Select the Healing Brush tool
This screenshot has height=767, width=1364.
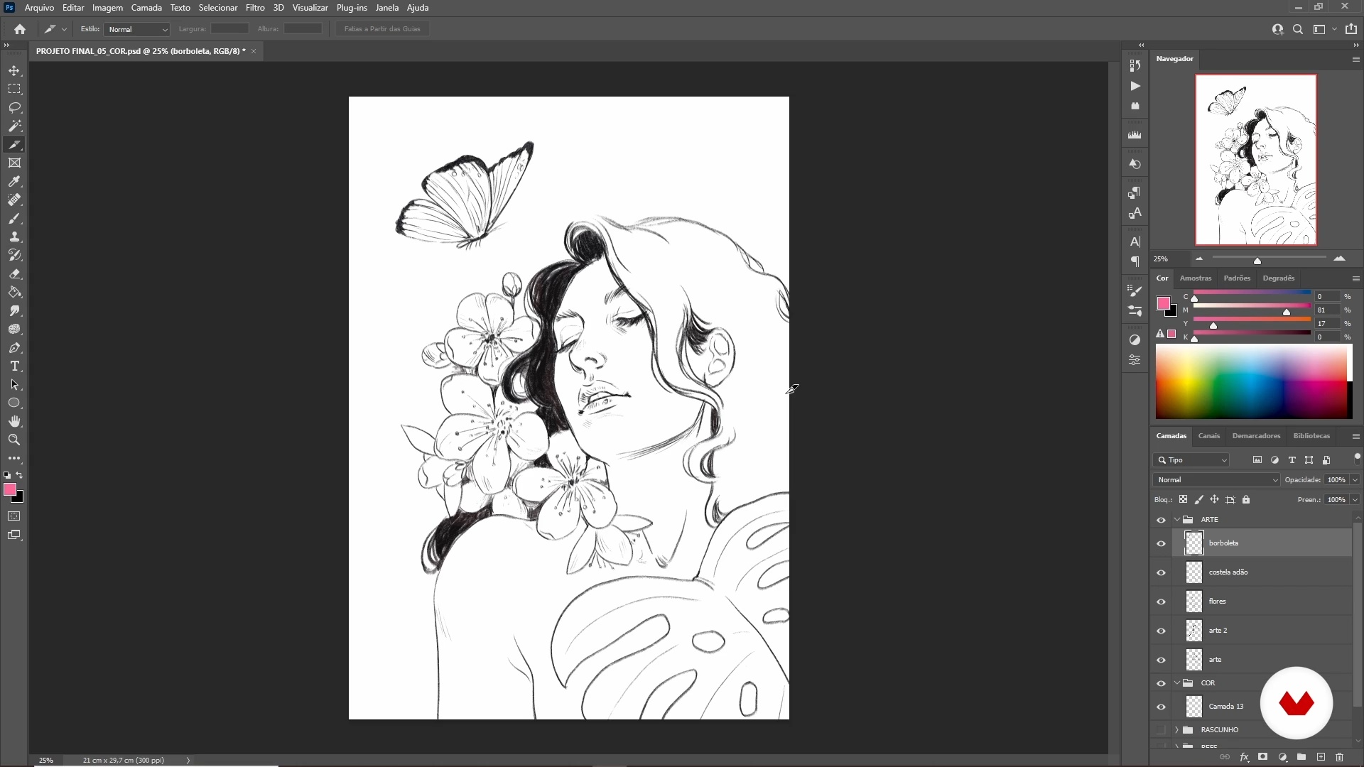14,200
